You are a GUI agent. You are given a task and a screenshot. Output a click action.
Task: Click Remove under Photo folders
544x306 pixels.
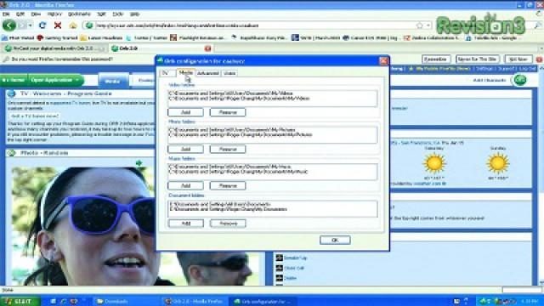[228, 149]
